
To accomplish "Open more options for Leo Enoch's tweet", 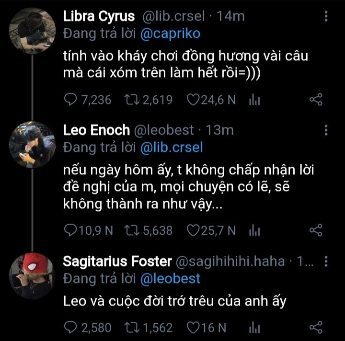I will pos(326,130).
